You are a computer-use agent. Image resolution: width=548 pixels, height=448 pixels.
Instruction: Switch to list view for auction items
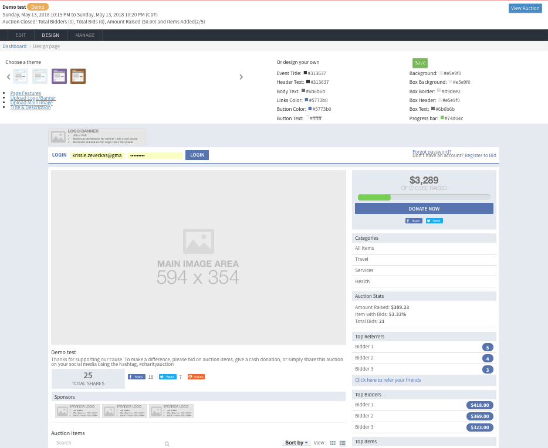tap(343, 443)
